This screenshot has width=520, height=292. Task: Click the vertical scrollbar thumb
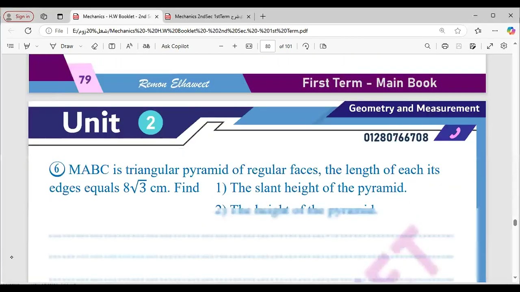[x=515, y=223]
